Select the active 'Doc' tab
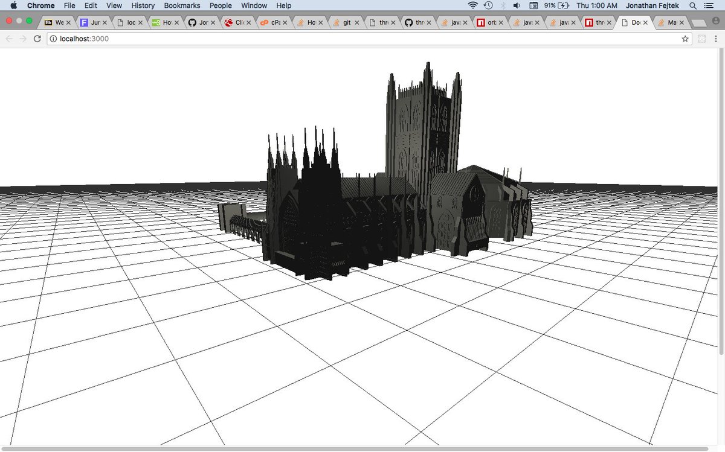The width and height of the screenshot is (725, 452). pos(633,22)
